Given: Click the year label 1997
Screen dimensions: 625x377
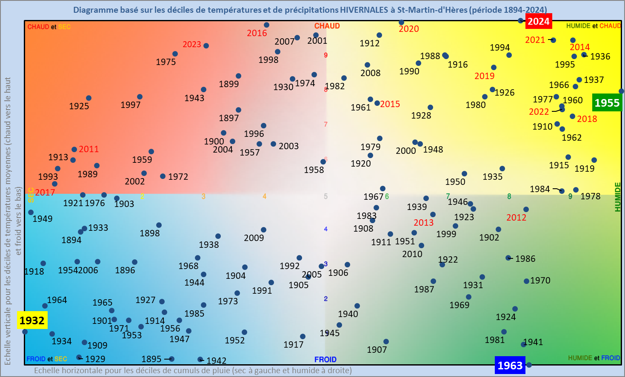Looking at the screenshot, I should pos(131,105).
